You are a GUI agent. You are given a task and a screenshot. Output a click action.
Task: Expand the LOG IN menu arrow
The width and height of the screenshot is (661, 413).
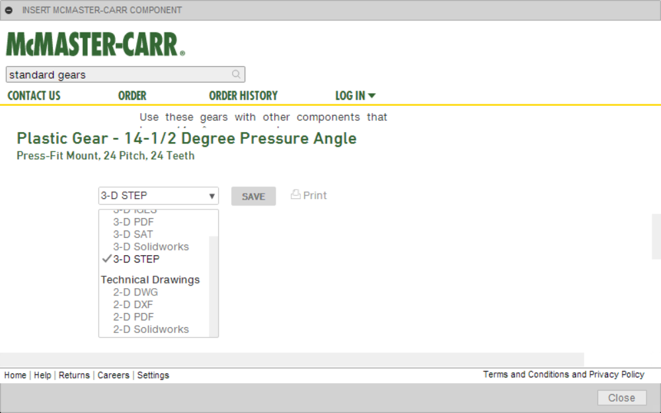click(x=371, y=96)
